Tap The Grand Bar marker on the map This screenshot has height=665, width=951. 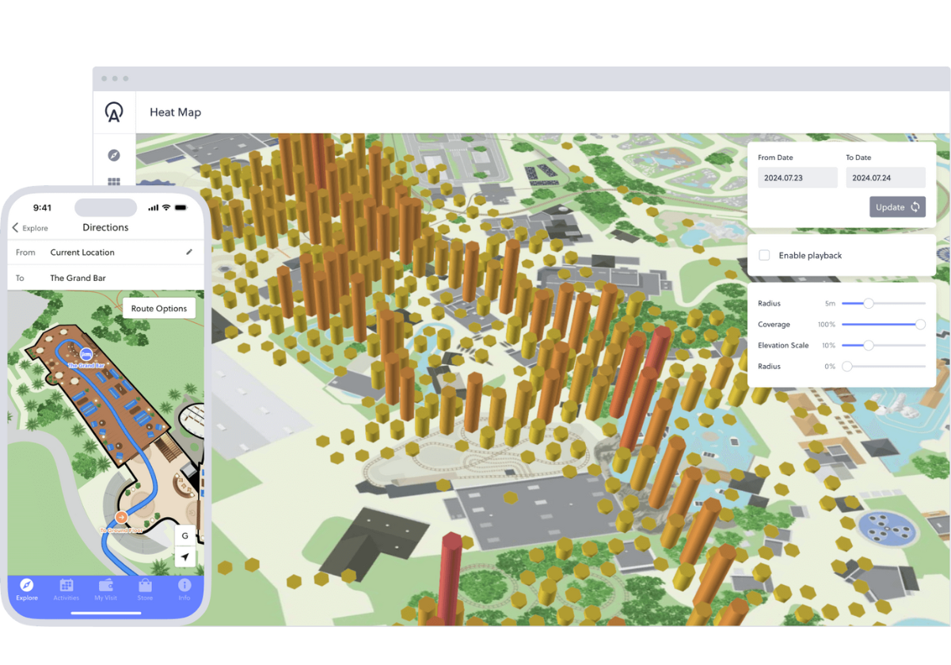(86, 354)
